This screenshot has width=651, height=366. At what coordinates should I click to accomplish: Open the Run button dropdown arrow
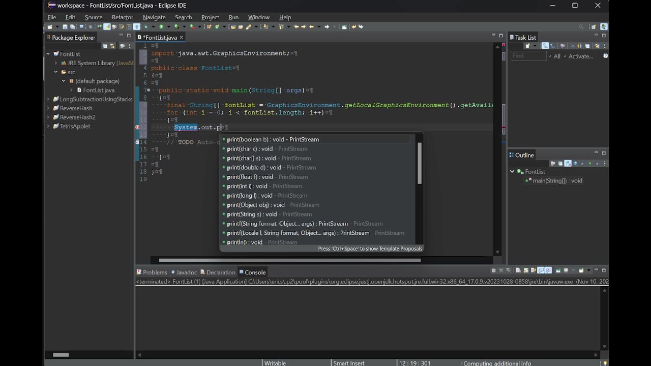[x=168, y=26]
